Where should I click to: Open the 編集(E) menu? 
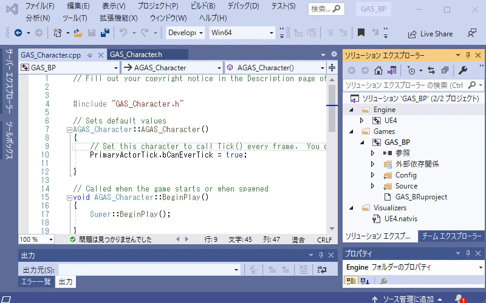click(x=78, y=6)
